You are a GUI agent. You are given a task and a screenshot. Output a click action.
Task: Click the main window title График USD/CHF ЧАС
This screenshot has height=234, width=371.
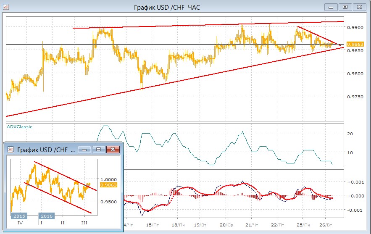point(167,8)
